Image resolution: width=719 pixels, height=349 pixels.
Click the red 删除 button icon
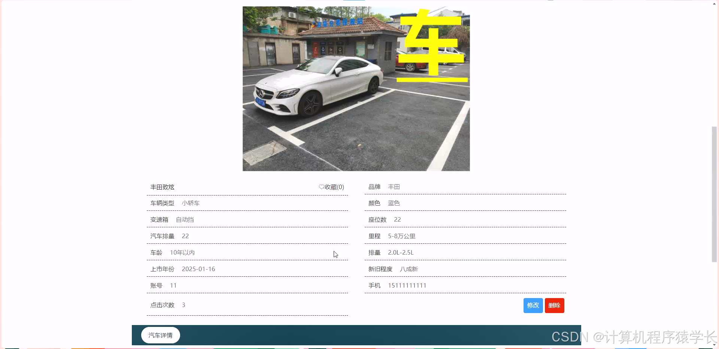(554, 305)
